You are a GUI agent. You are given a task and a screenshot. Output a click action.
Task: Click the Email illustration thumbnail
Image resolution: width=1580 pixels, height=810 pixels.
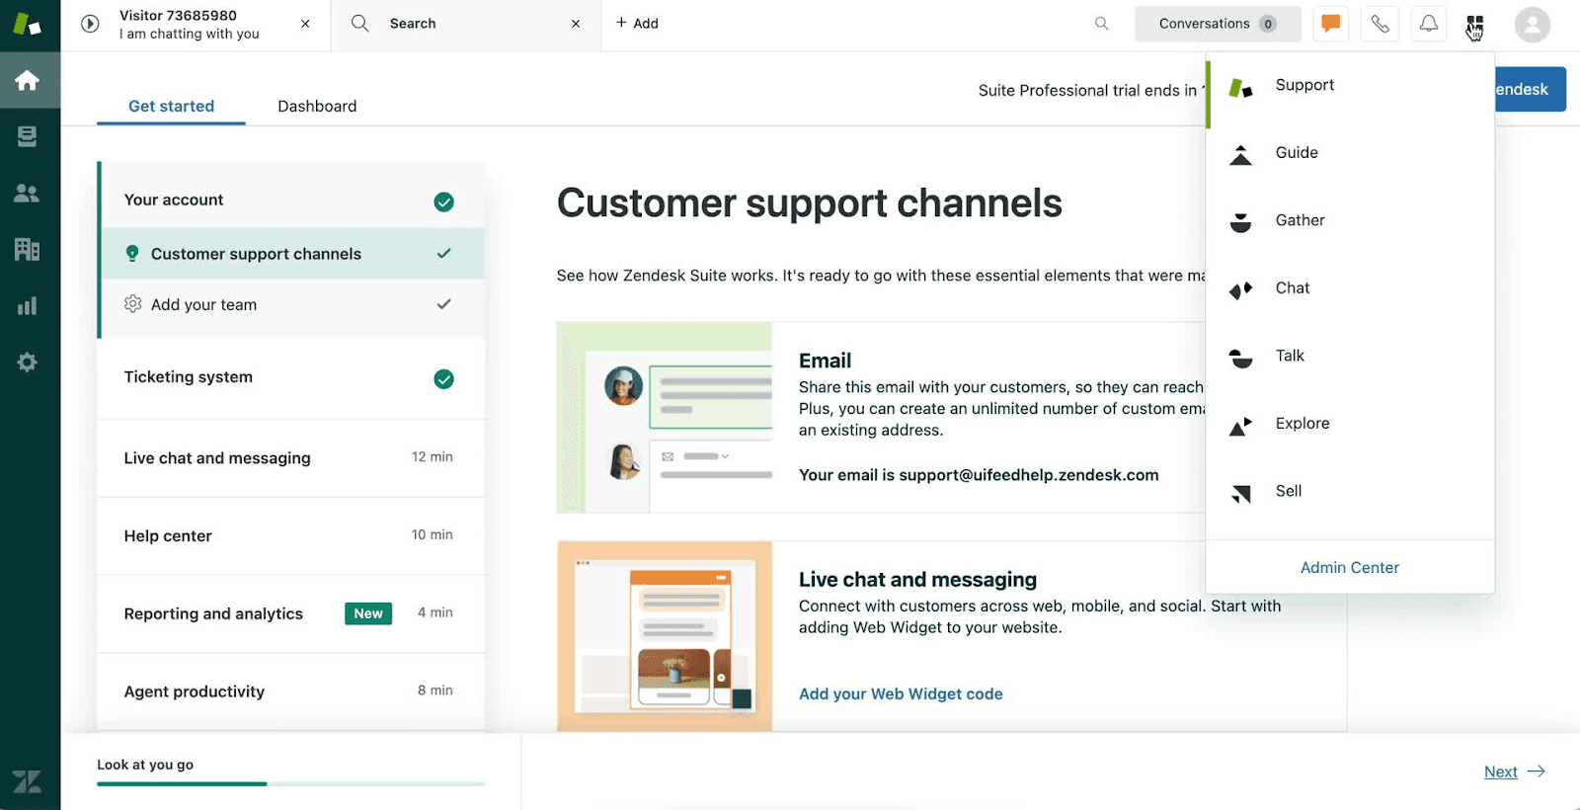pyautogui.click(x=665, y=417)
